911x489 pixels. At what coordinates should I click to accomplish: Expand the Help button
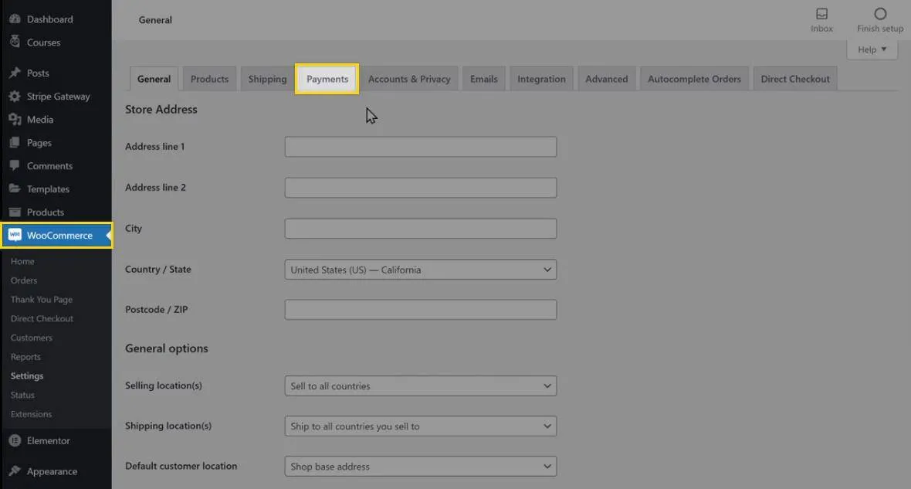tap(872, 49)
